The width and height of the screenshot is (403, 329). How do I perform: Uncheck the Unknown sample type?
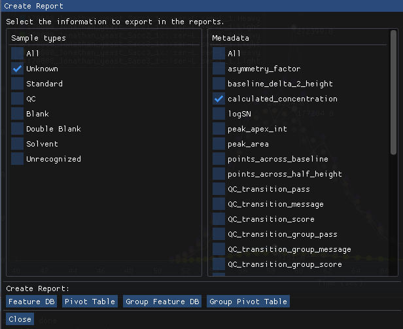point(17,69)
